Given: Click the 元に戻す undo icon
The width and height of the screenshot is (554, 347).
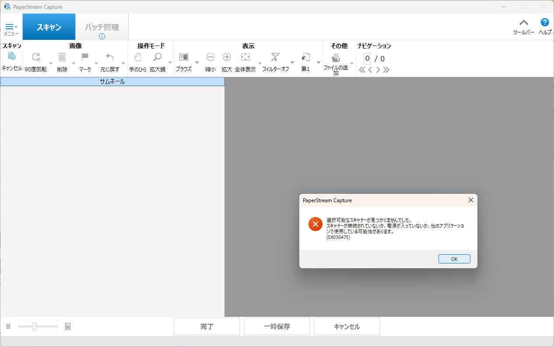Looking at the screenshot, I should pos(110,57).
